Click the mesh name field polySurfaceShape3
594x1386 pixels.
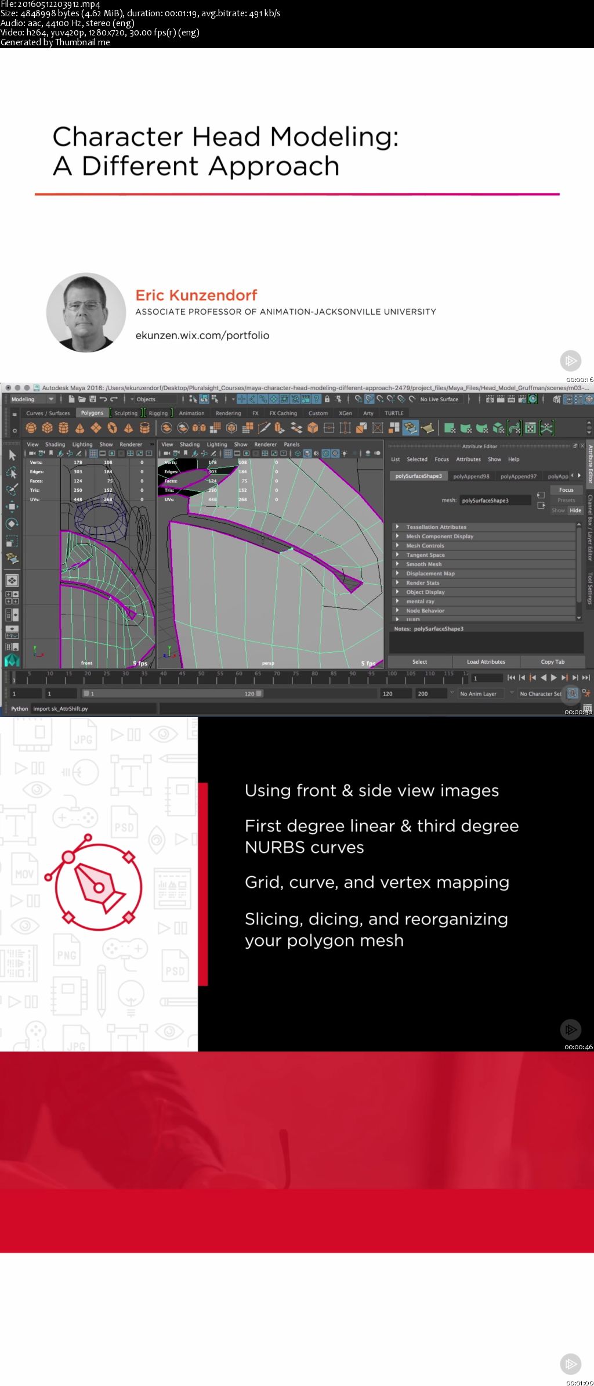(x=495, y=500)
